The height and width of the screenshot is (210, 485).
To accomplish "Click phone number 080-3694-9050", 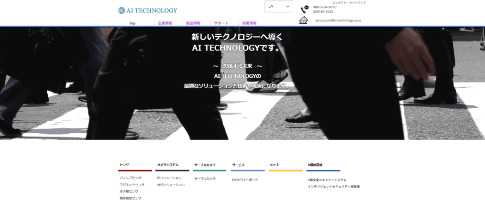I will coord(324,7).
